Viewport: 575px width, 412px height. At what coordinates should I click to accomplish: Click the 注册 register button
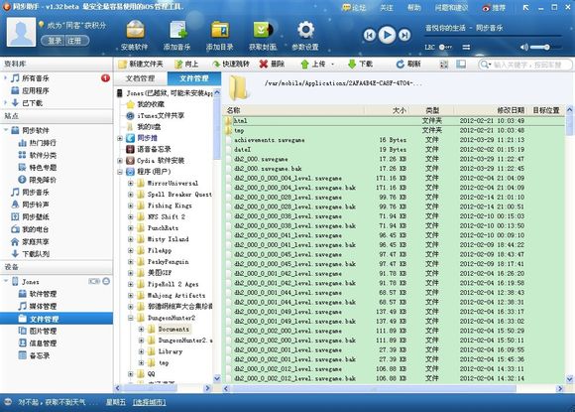(76, 41)
